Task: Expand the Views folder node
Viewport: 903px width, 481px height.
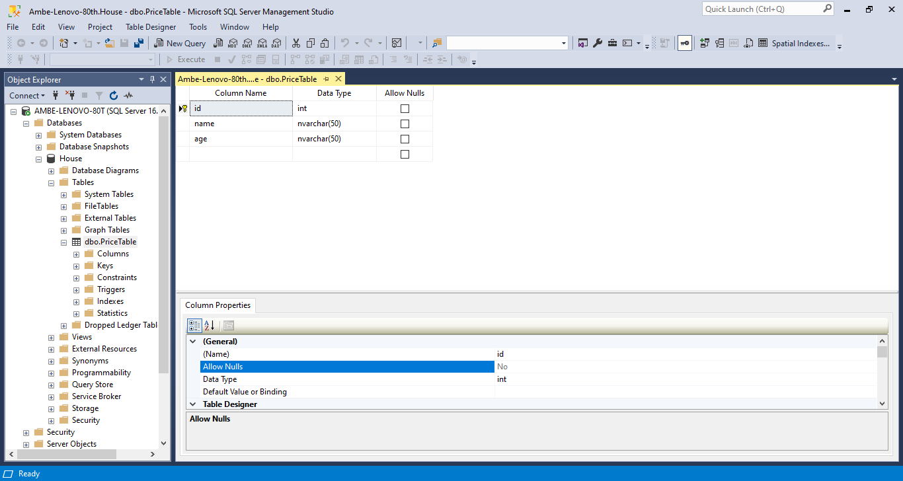Action: pos(51,337)
